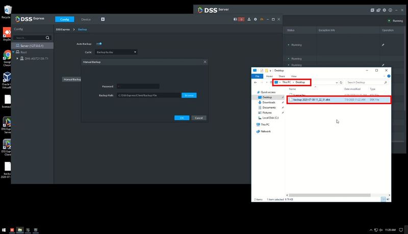Open Downloads in the navigation pane

click(269, 102)
